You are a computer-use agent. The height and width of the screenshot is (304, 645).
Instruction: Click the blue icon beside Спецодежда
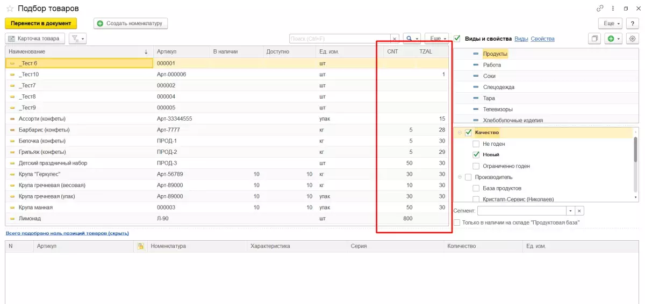point(476,87)
